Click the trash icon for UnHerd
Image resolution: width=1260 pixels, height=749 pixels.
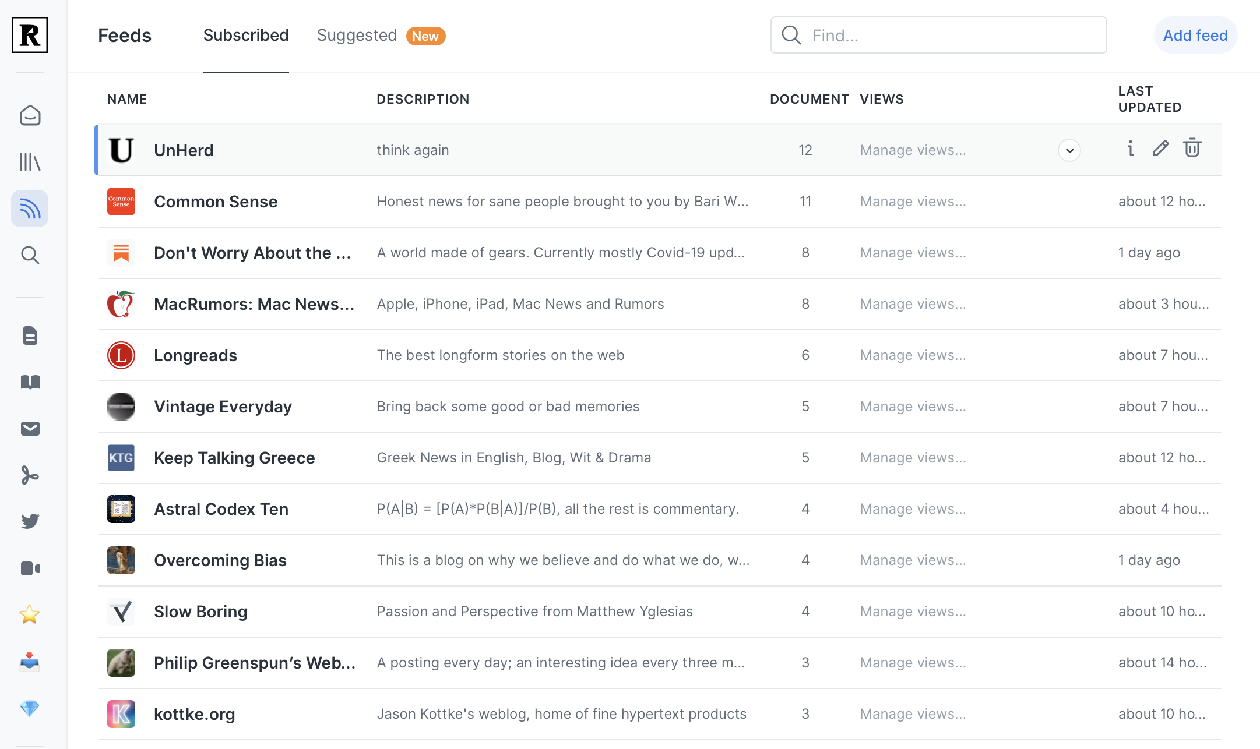(1192, 149)
